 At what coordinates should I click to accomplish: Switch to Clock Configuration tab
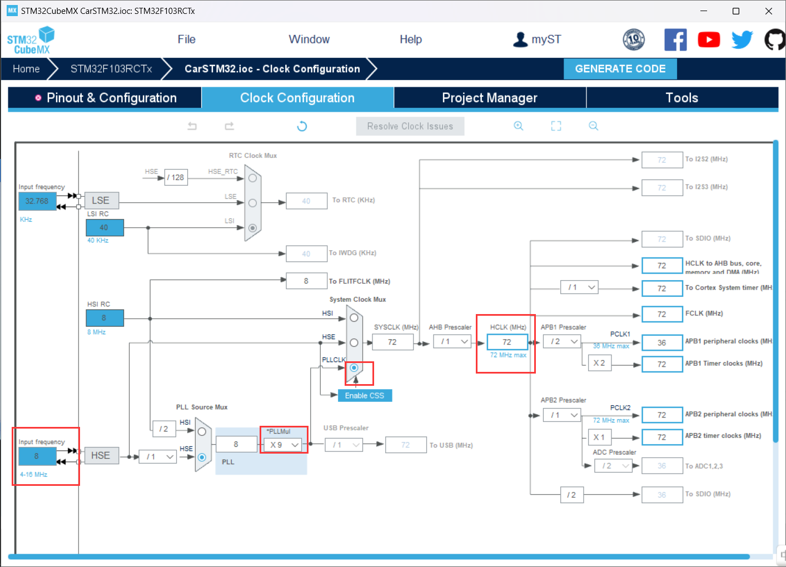[297, 98]
